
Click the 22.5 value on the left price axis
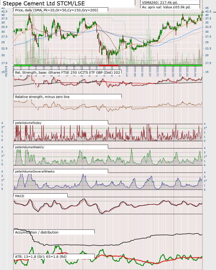(4, 49)
